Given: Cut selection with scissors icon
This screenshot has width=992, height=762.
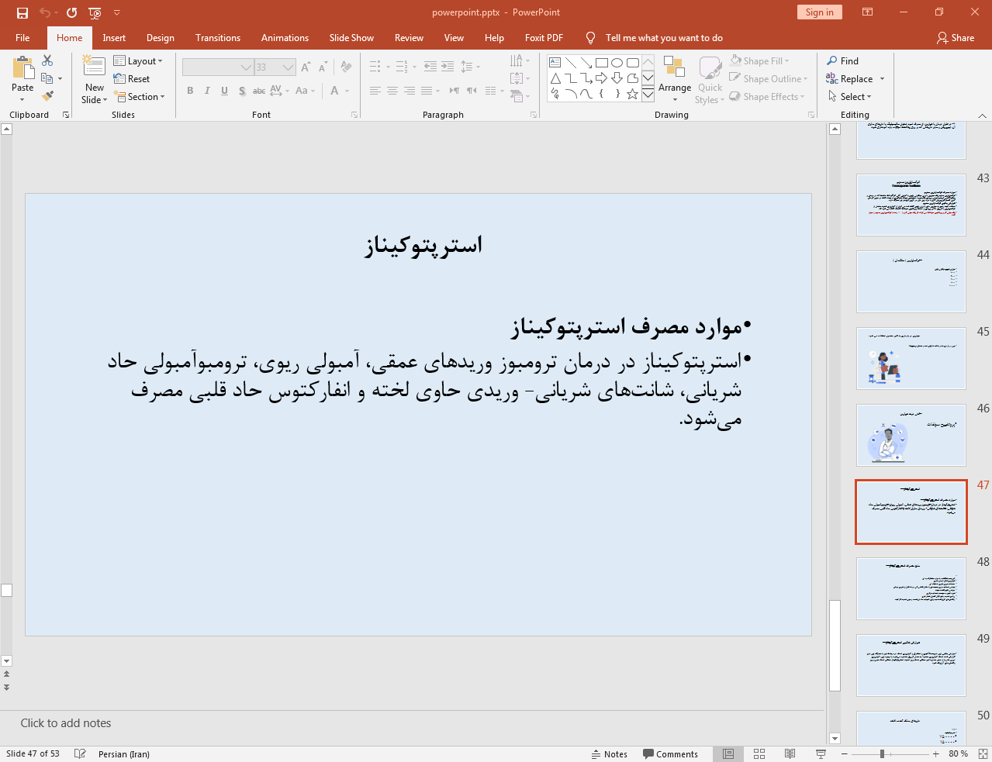Looking at the screenshot, I should [47, 60].
